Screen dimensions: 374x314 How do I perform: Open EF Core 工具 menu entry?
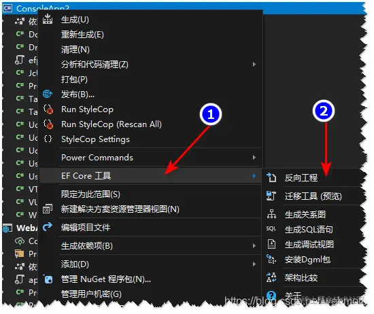tap(151, 176)
